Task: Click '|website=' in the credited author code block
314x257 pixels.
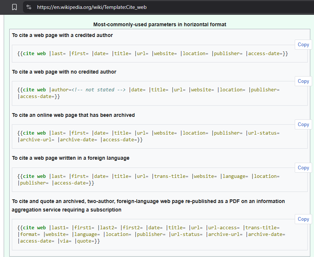Action: [x=164, y=54]
